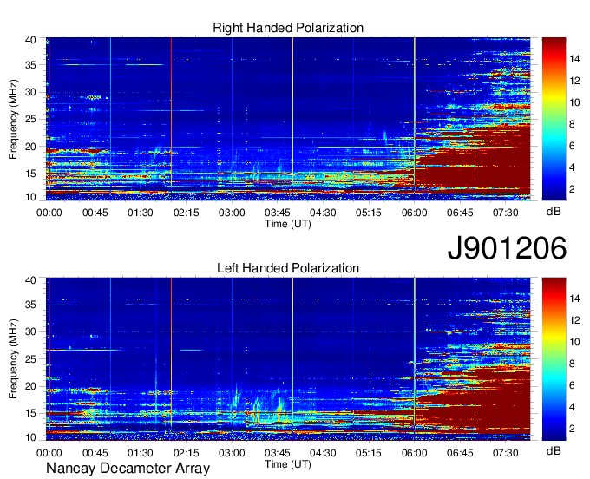Click the '30' frequency tick on the Left Handed plot

coord(30,331)
